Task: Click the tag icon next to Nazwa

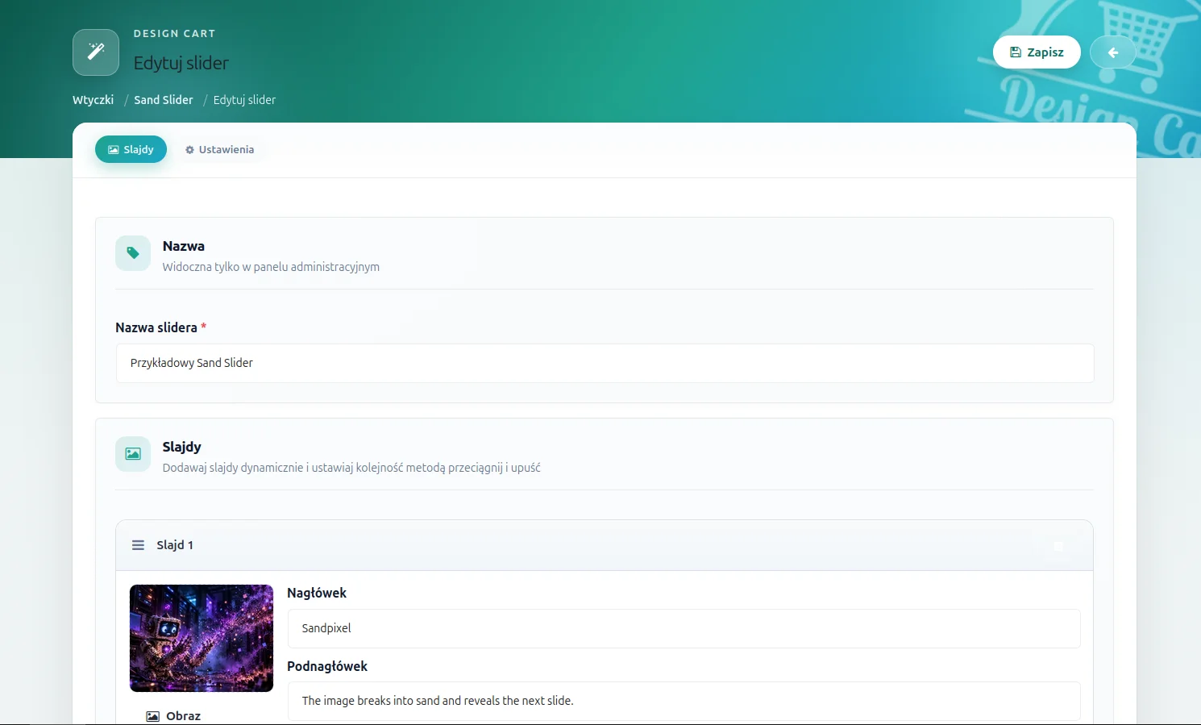Action: 133,253
